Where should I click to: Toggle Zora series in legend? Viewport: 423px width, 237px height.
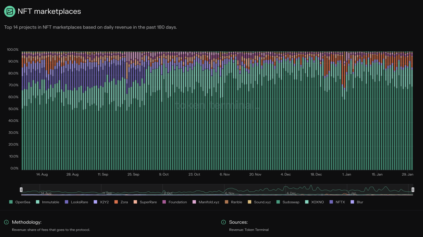(121, 202)
